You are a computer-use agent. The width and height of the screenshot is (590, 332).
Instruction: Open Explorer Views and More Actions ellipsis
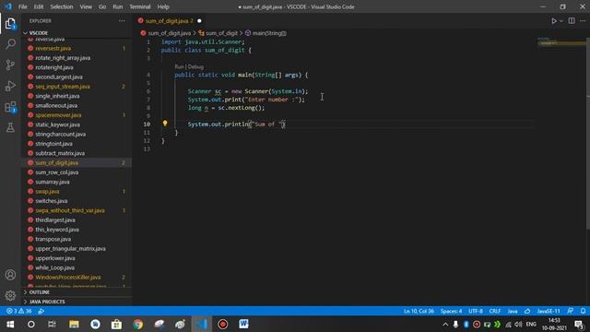point(122,20)
